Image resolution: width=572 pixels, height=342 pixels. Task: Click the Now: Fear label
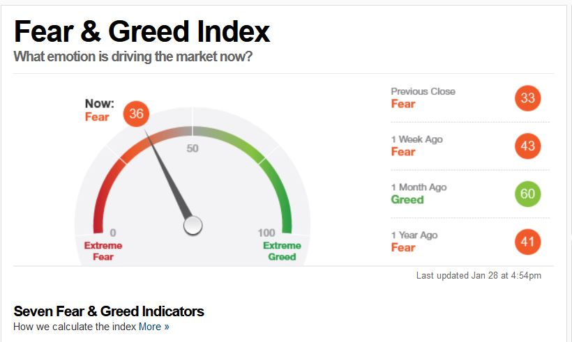click(99, 110)
